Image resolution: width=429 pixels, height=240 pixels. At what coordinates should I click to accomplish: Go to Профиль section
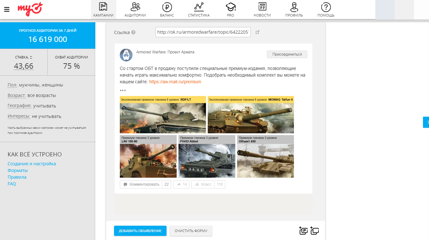coord(294,10)
